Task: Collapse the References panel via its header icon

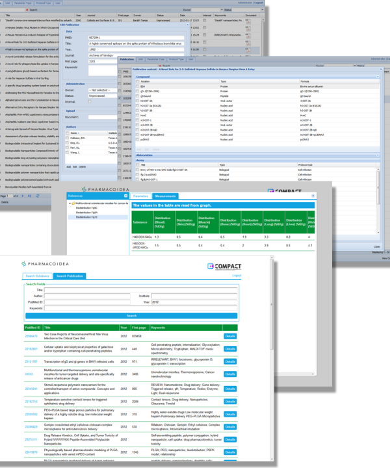Action: 125,196
